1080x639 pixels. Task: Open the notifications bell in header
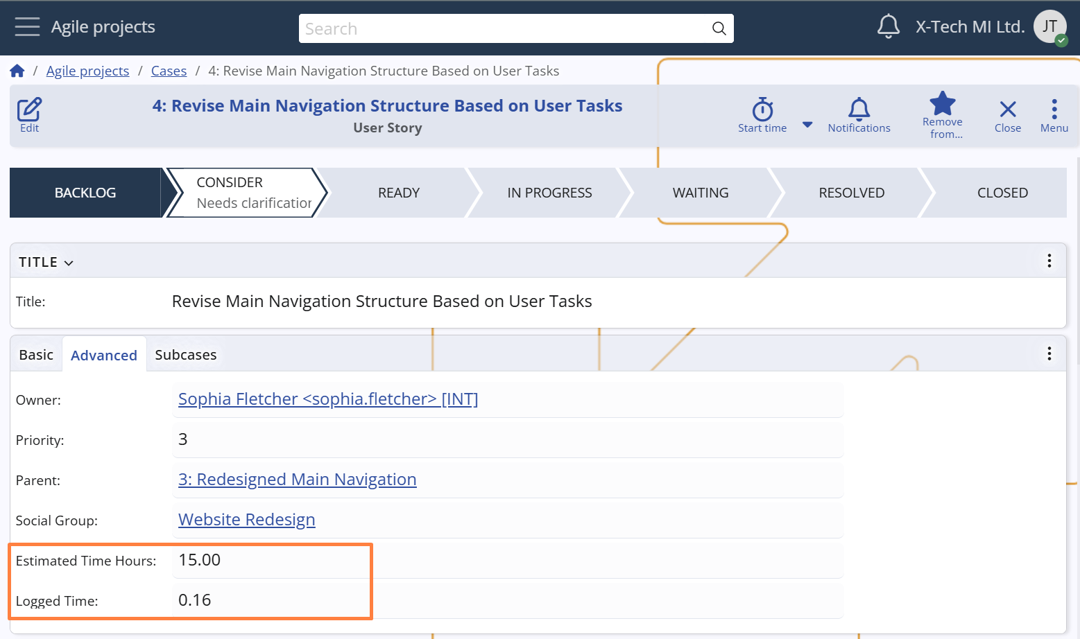tap(888, 27)
